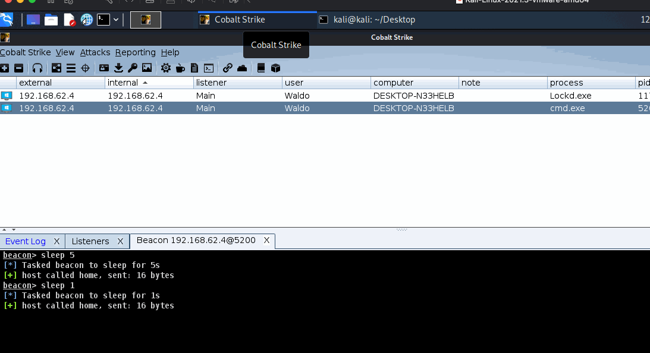Open Help book icon in toolbar
The height and width of the screenshot is (353, 650).
pyautogui.click(x=261, y=68)
